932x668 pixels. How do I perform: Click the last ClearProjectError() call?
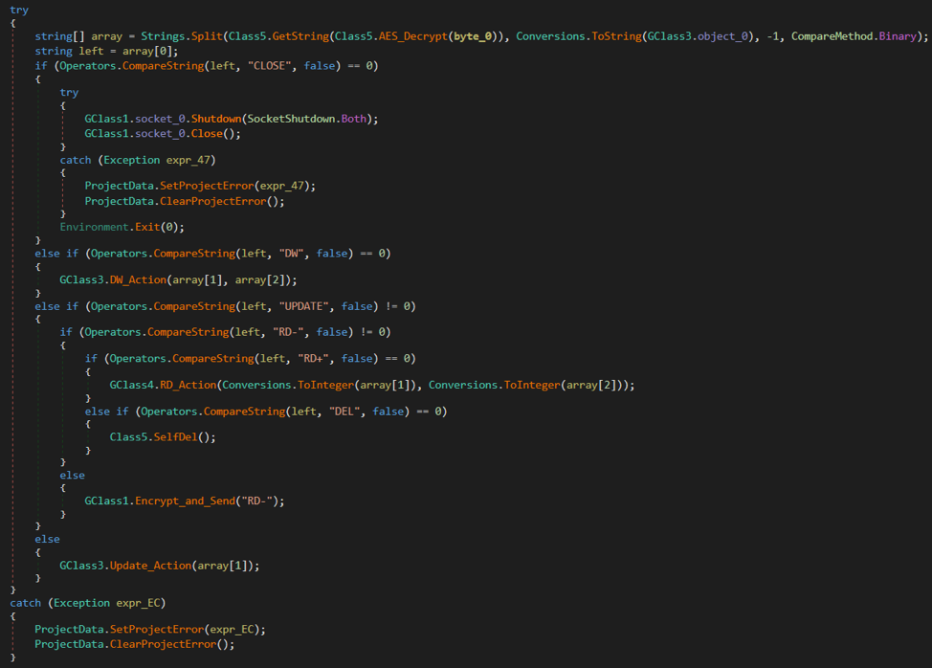click(172, 644)
